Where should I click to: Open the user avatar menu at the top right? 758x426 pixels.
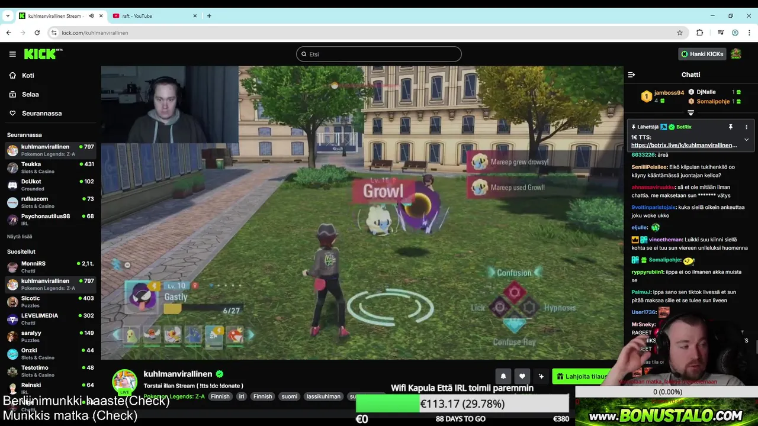click(736, 54)
